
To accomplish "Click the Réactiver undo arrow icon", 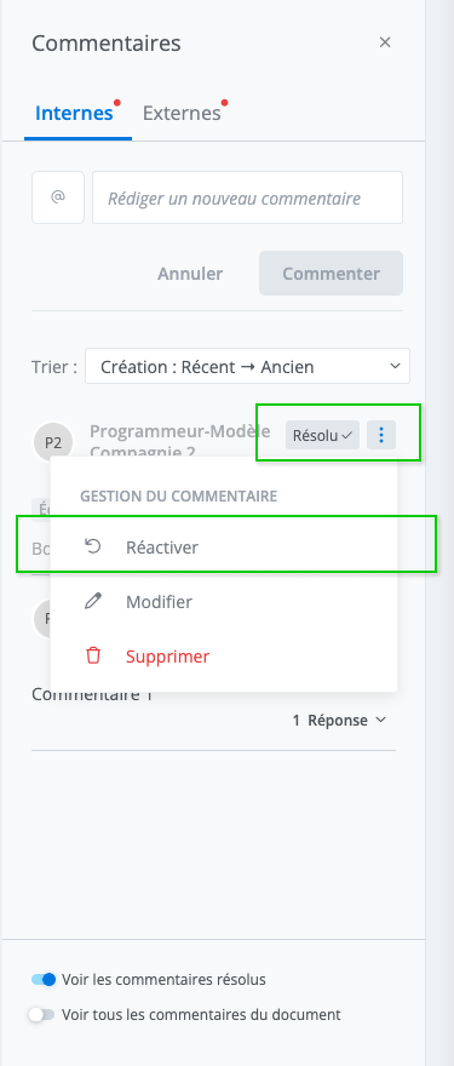I will click(x=93, y=547).
